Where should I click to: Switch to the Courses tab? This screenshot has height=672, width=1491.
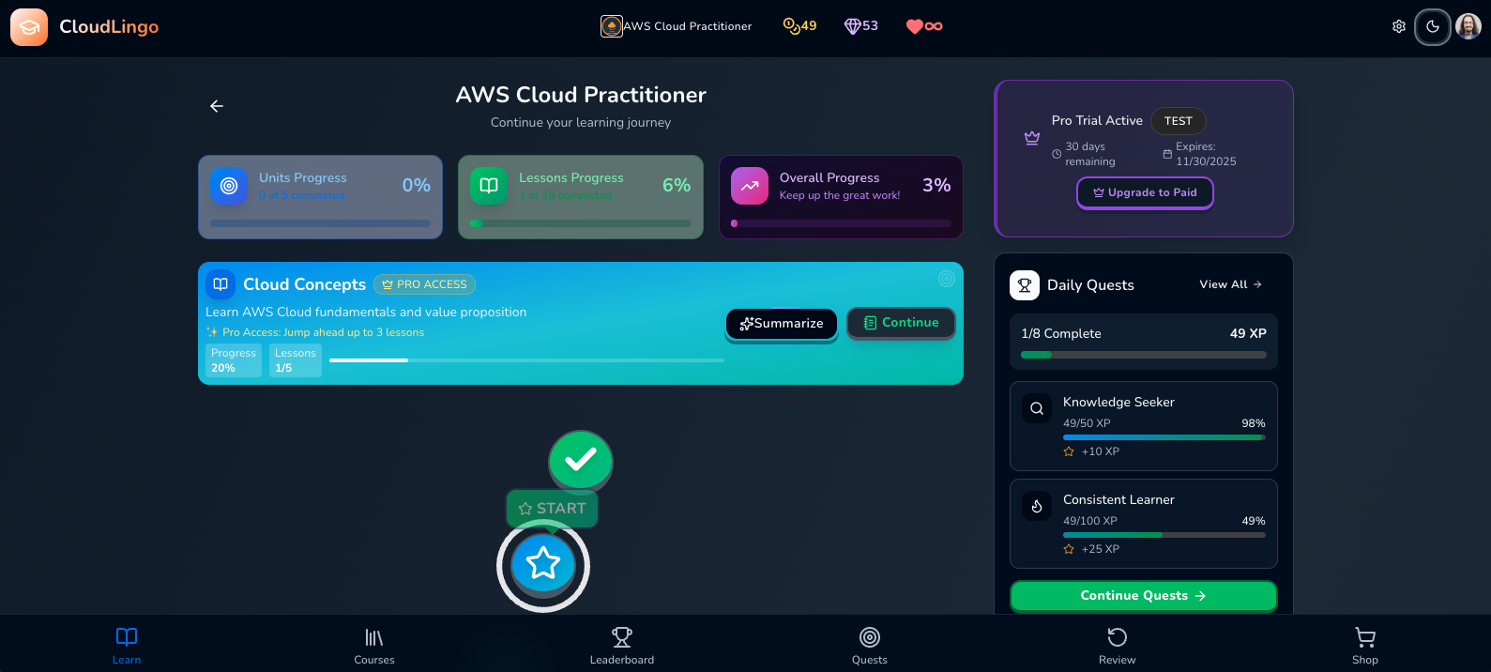point(374,646)
